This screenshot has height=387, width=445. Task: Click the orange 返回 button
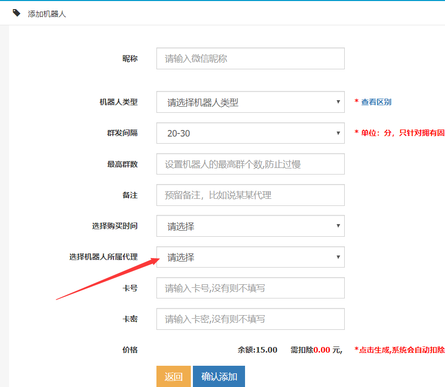coord(174,376)
